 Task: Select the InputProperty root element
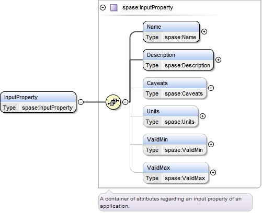pyautogui.click(x=38, y=102)
